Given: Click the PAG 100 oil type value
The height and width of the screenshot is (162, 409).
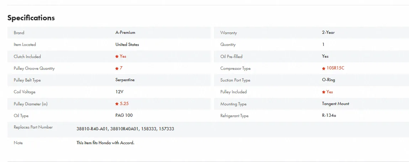Looking at the screenshot, I should tap(124, 115).
